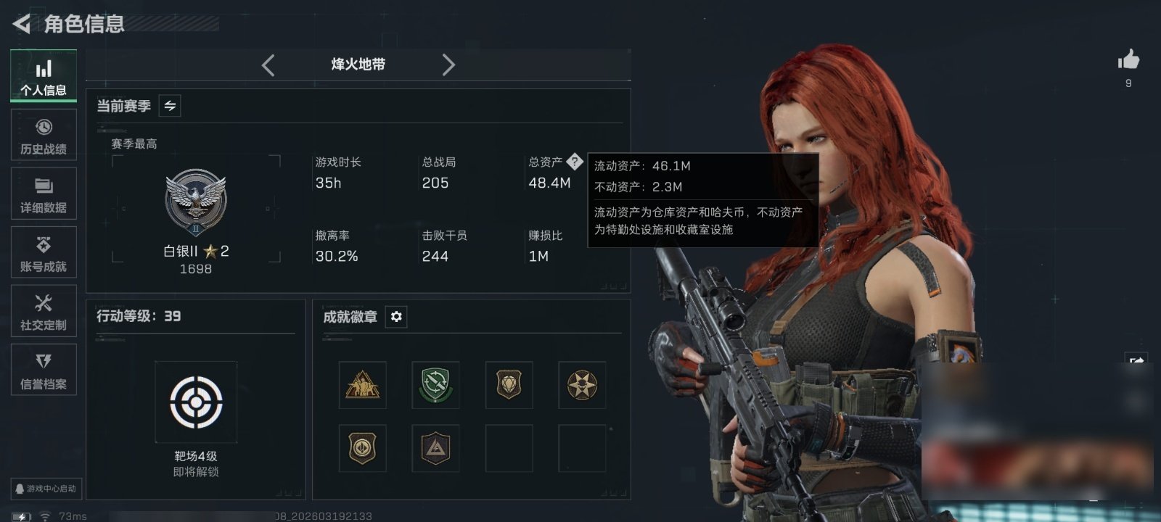
Task: Open the 历史战绩 tab
Action: point(44,136)
